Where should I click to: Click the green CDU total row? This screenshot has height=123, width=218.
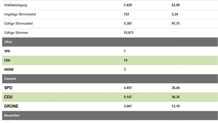pos(110,97)
